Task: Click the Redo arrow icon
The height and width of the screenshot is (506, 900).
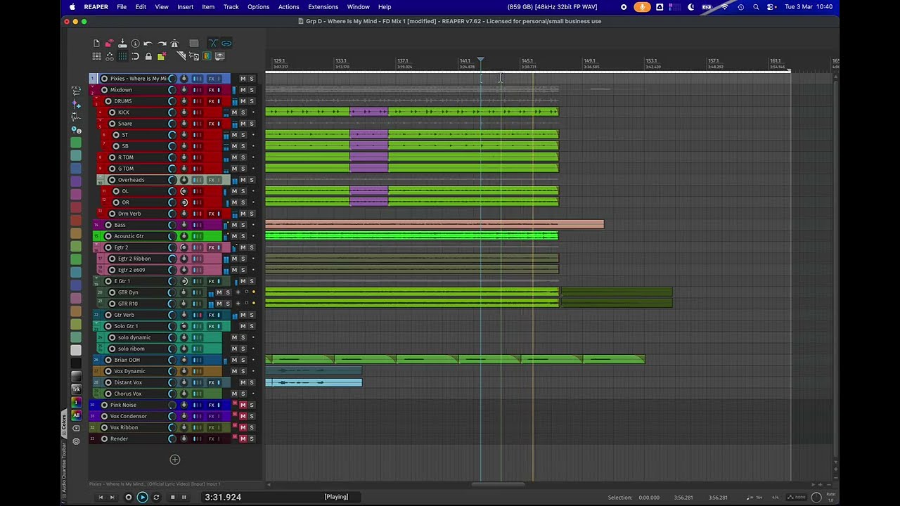Action: [162, 44]
